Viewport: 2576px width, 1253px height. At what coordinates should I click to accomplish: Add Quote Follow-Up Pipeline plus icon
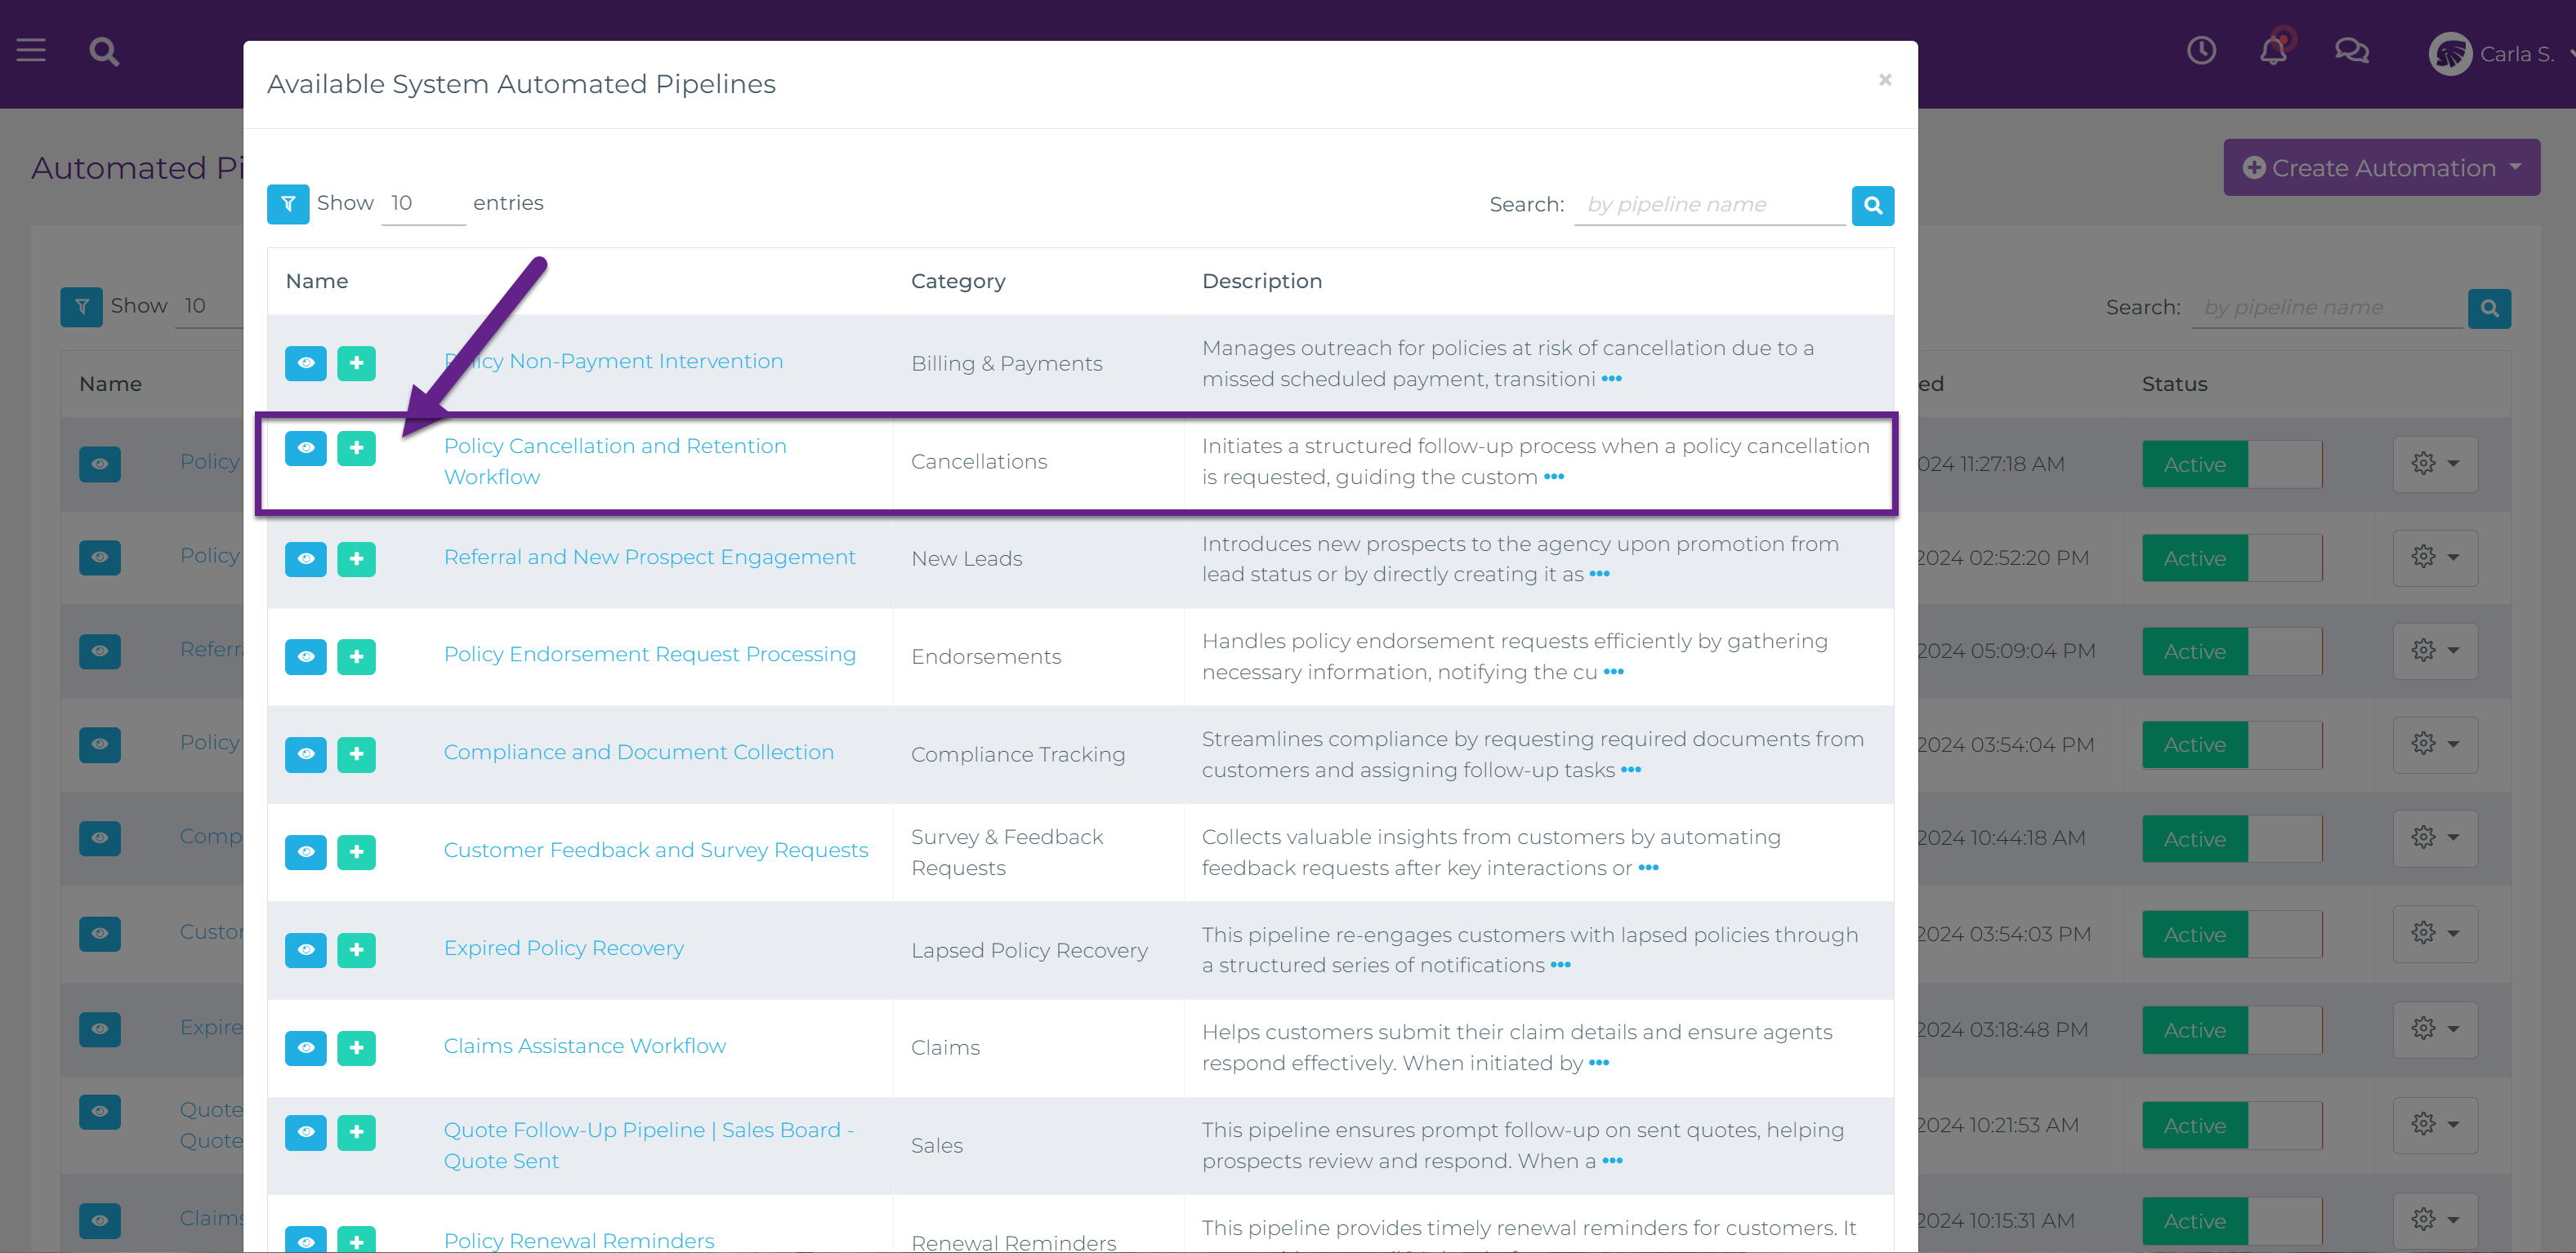[356, 1133]
